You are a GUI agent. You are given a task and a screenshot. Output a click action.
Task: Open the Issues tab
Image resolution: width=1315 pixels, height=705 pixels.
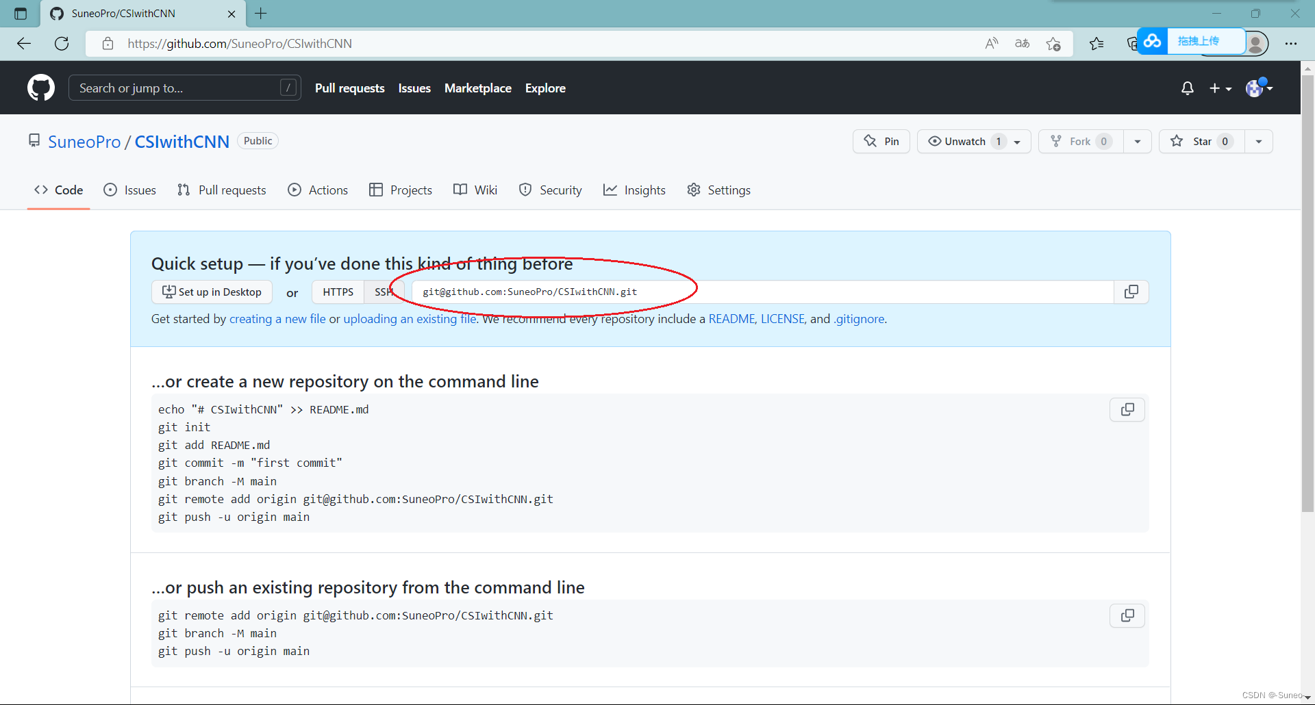coord(129,190)
